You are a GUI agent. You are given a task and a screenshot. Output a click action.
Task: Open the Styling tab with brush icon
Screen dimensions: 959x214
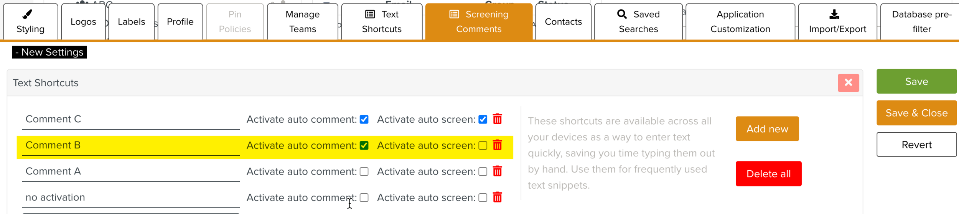(30, 21)
